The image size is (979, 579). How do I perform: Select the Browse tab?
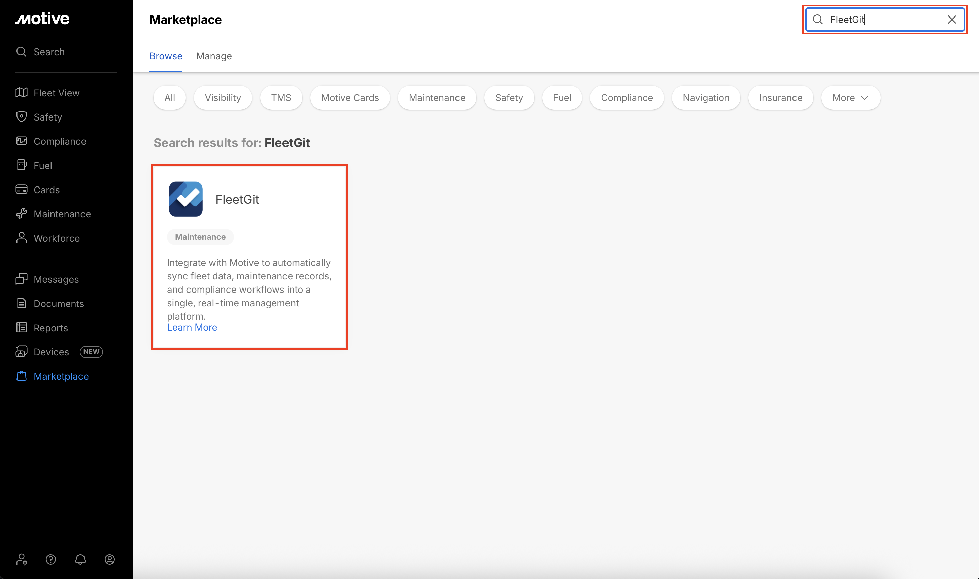tap(166, 56)
